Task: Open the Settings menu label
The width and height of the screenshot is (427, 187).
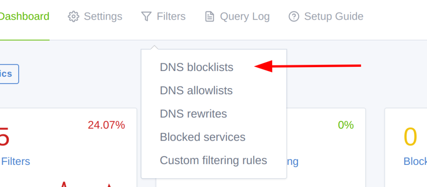Action: point(103,17)
